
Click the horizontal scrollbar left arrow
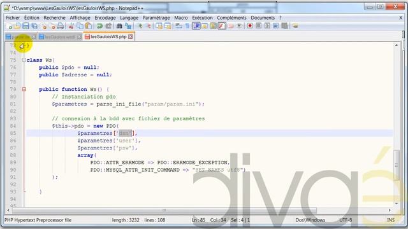coord(8,210)
